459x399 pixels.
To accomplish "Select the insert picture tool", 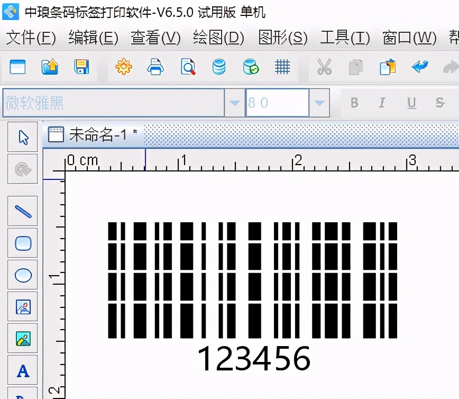I will [x=23, y=338].
